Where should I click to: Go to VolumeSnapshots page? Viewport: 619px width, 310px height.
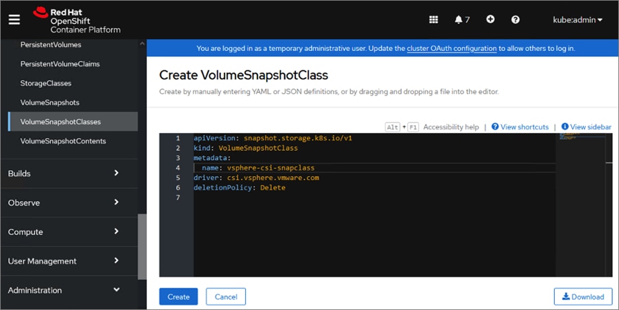(x=50, y=102)
